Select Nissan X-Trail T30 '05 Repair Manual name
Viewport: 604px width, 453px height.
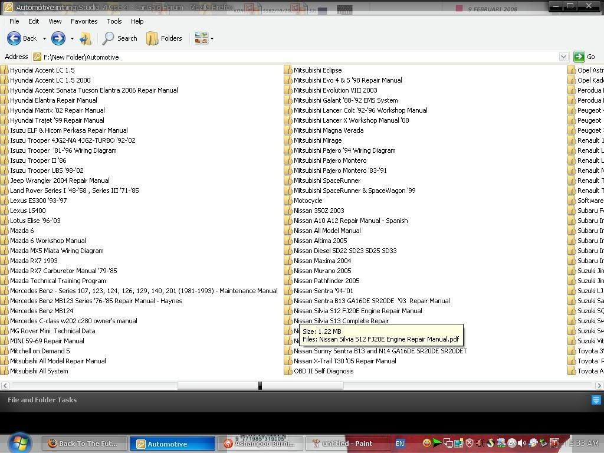coord(344,361)
